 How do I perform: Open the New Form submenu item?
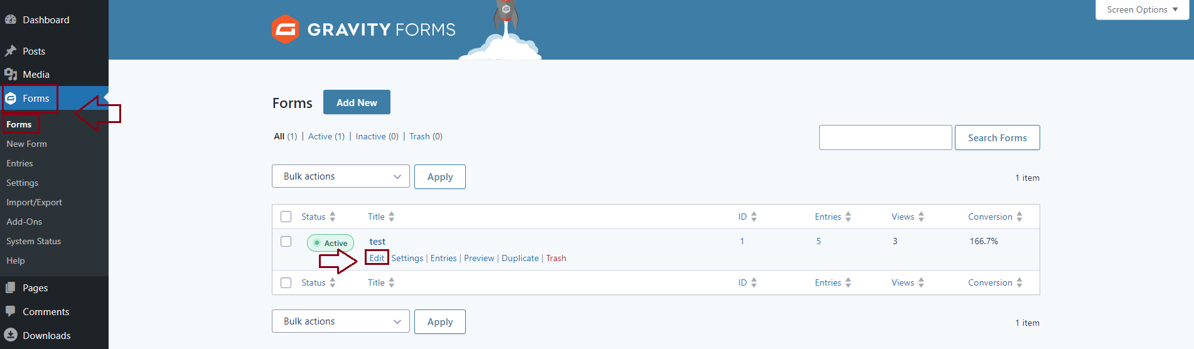coord(27,144)
